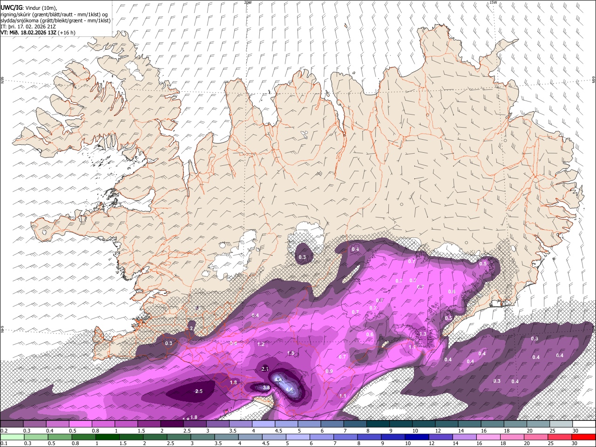Pick the 1 darkest green swatch in the lower legend row
Screen dimensions: 596x447
(x=107, y=437)
